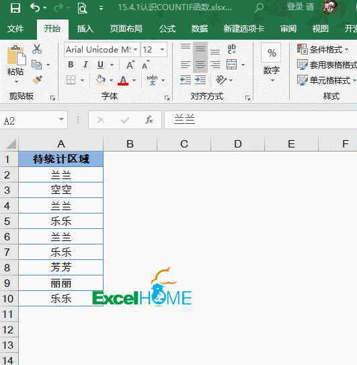
Task: Apply the red font color
Action: (x=123, y=80)
